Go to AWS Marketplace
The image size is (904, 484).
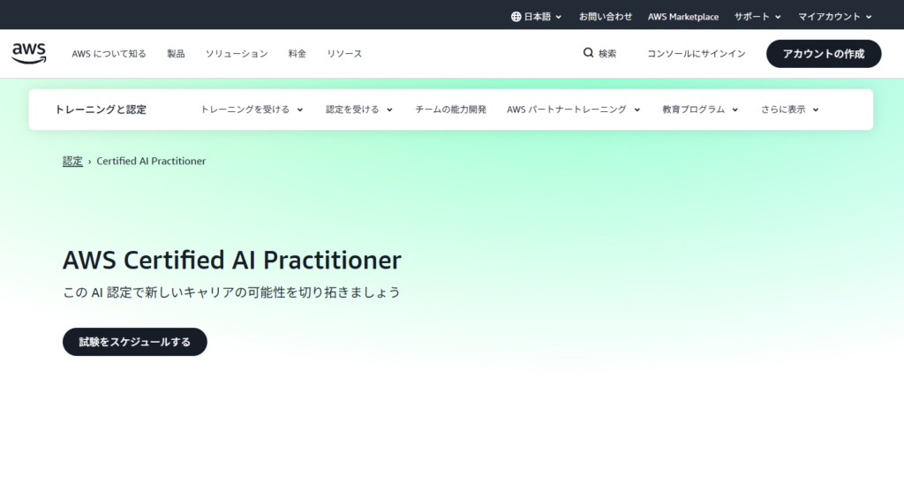(x=682, y=17)
